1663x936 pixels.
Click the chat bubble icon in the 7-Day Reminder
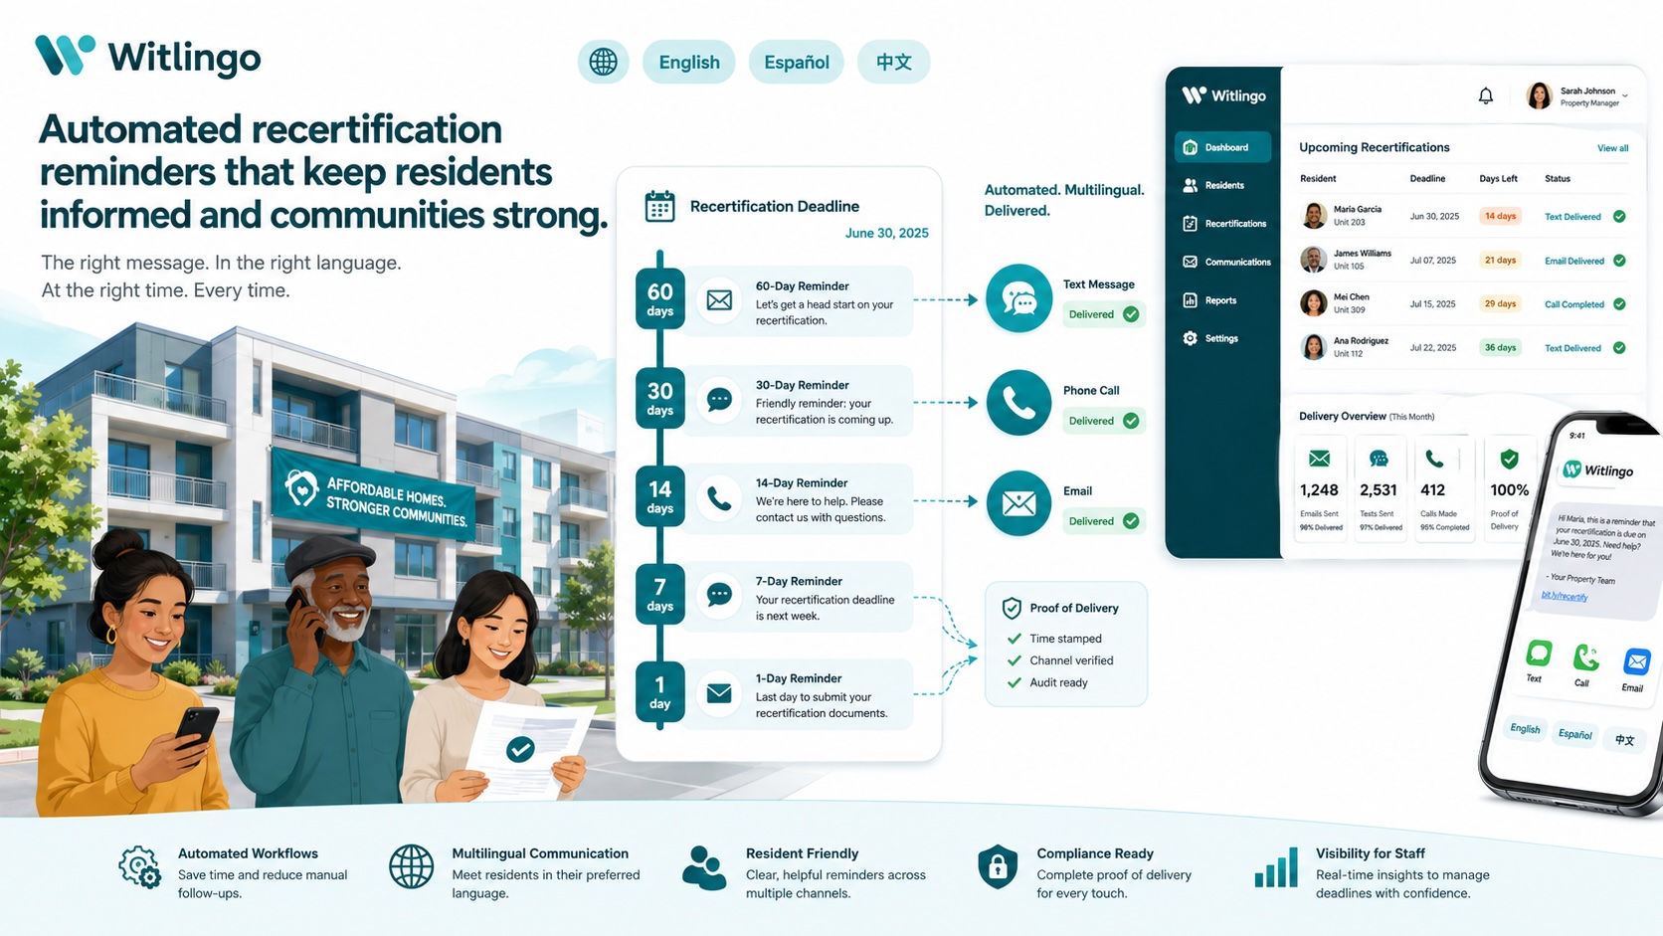pyautogui.click(x=719, y=595)
